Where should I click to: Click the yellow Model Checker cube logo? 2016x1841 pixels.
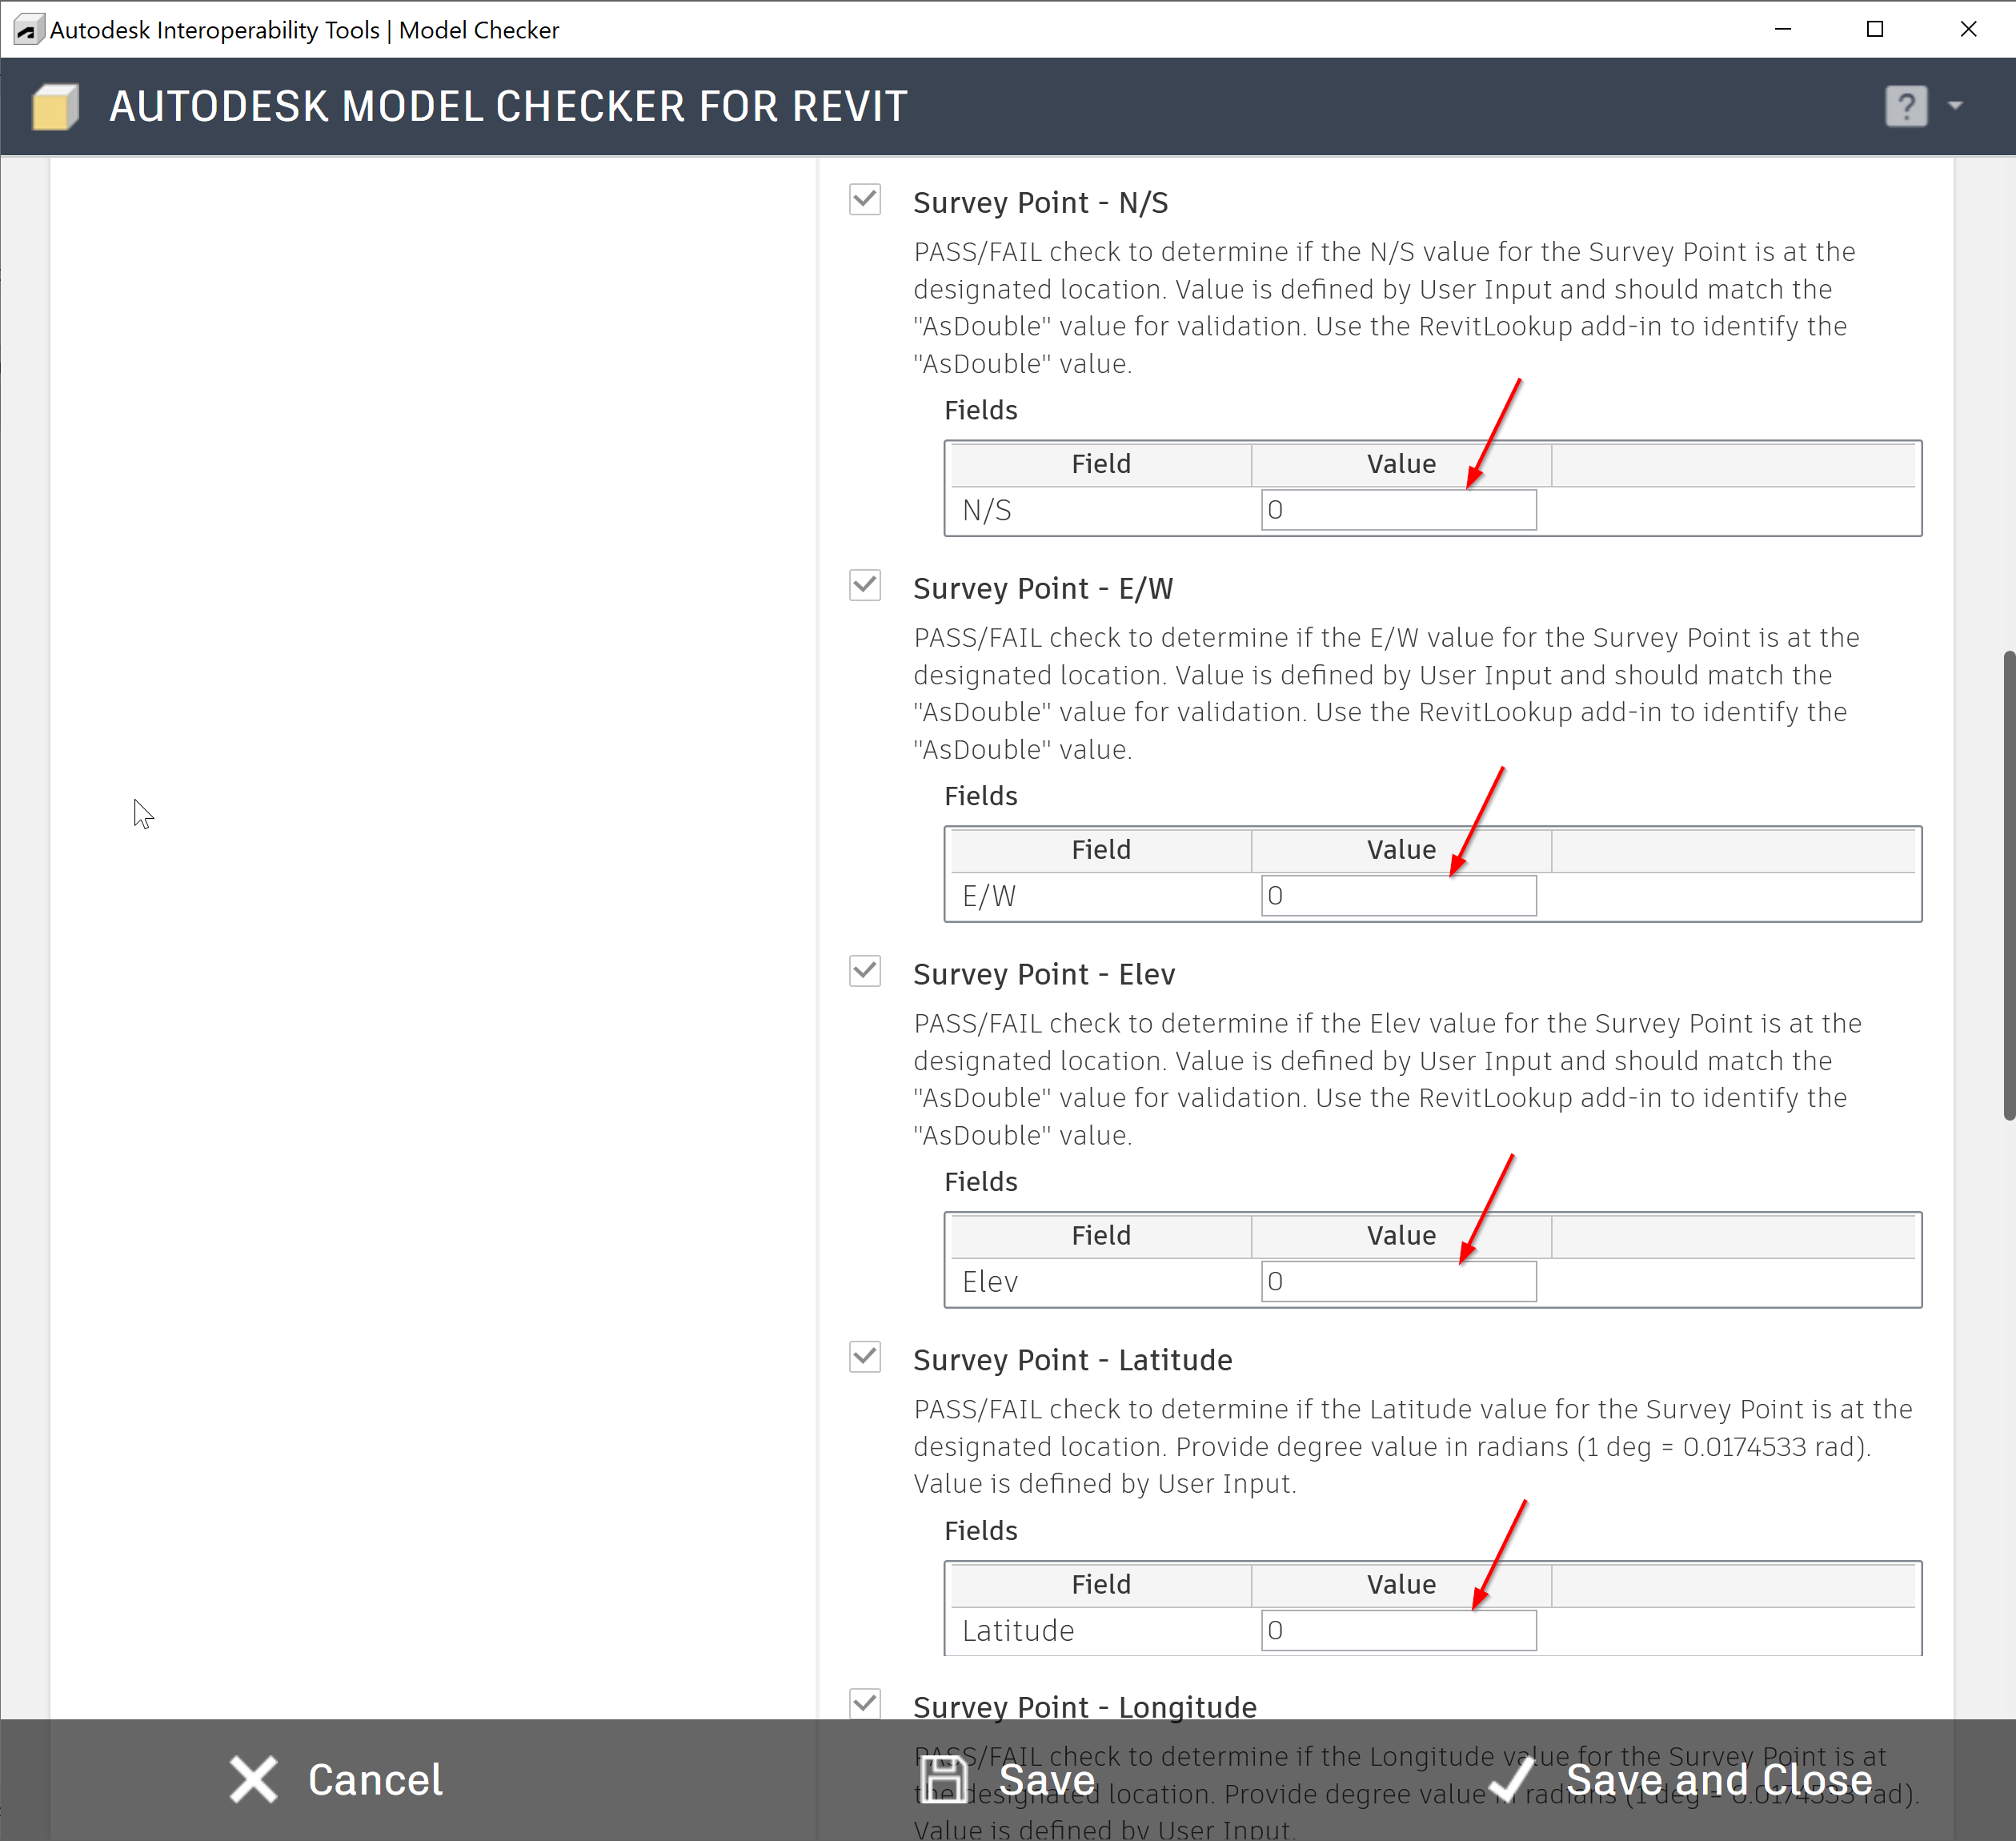coord(55,107)
